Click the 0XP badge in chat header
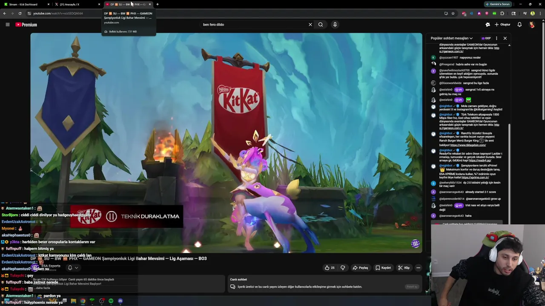Screen dimensions: 545x306 click(486, 38)
